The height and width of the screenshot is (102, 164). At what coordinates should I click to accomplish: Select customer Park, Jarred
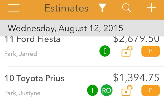[20, 54]
